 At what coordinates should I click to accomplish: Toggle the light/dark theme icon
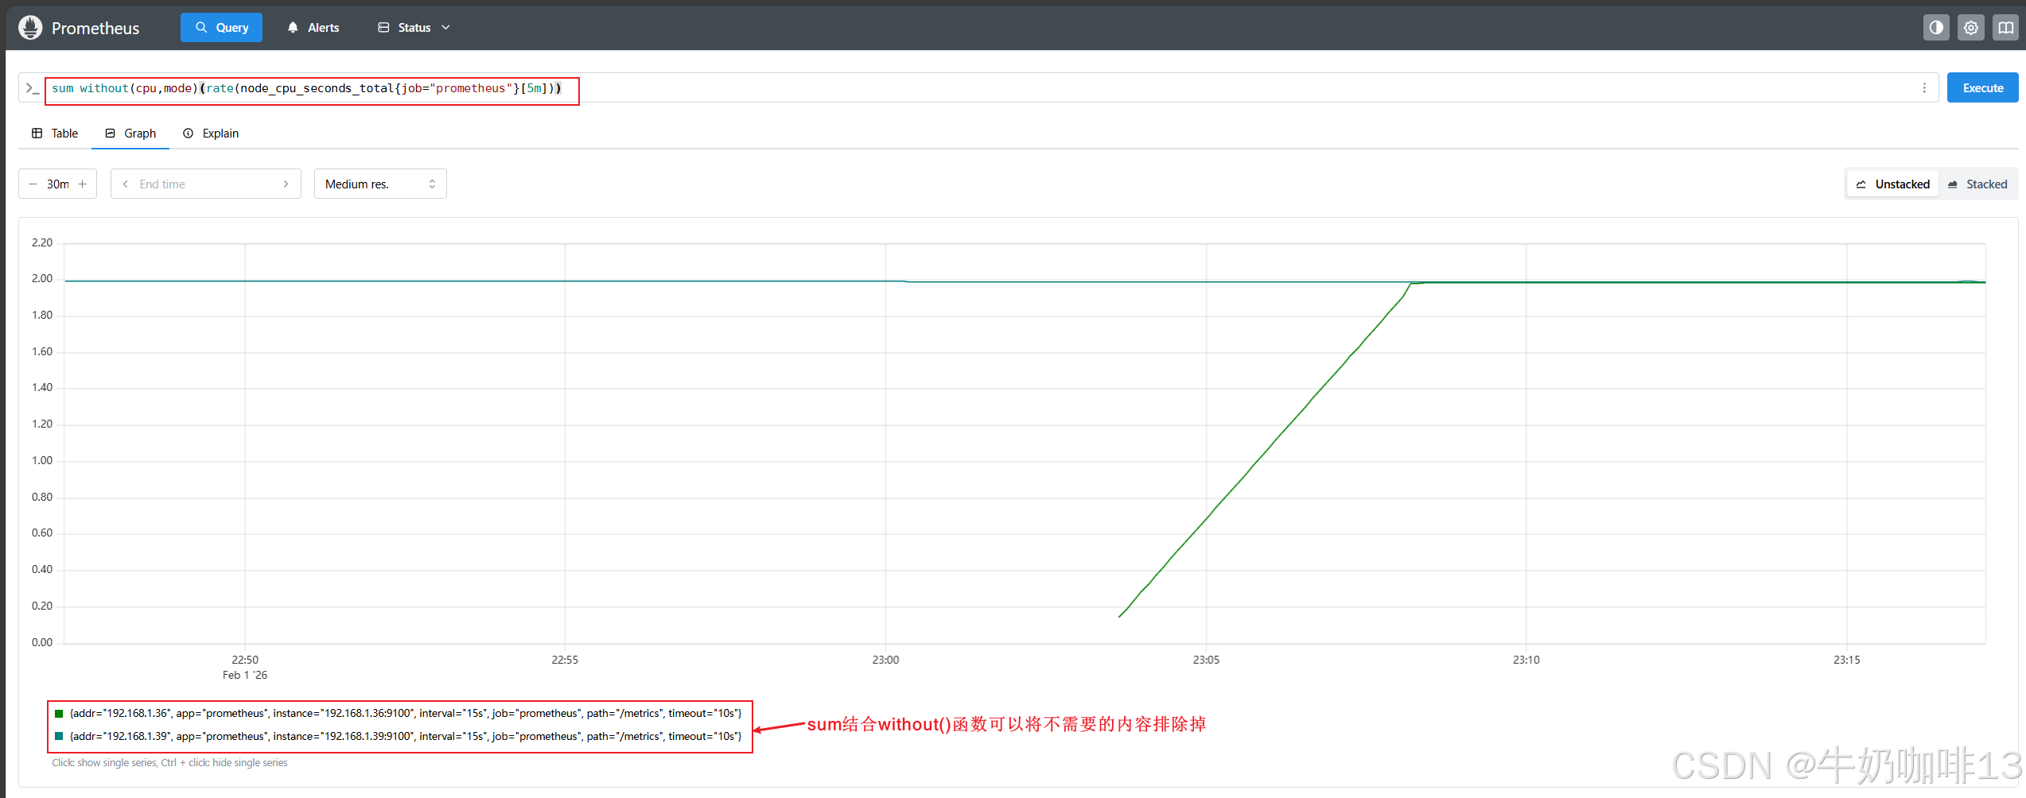[x=1936, y=28]
